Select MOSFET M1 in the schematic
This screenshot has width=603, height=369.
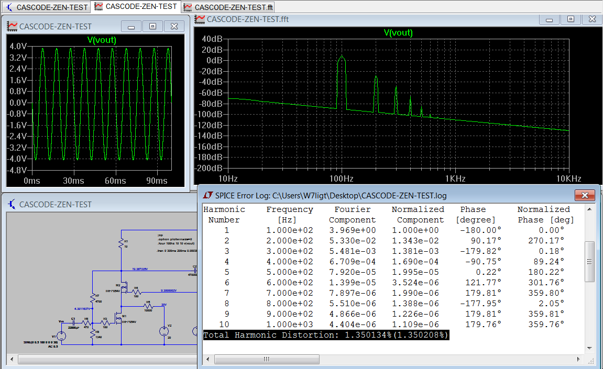[118, 319]
